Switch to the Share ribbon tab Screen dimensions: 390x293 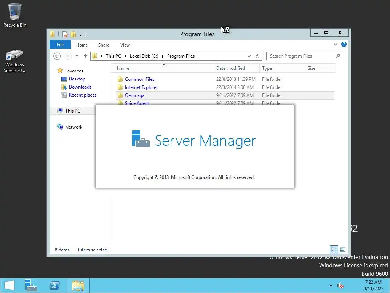pos(104,45)
